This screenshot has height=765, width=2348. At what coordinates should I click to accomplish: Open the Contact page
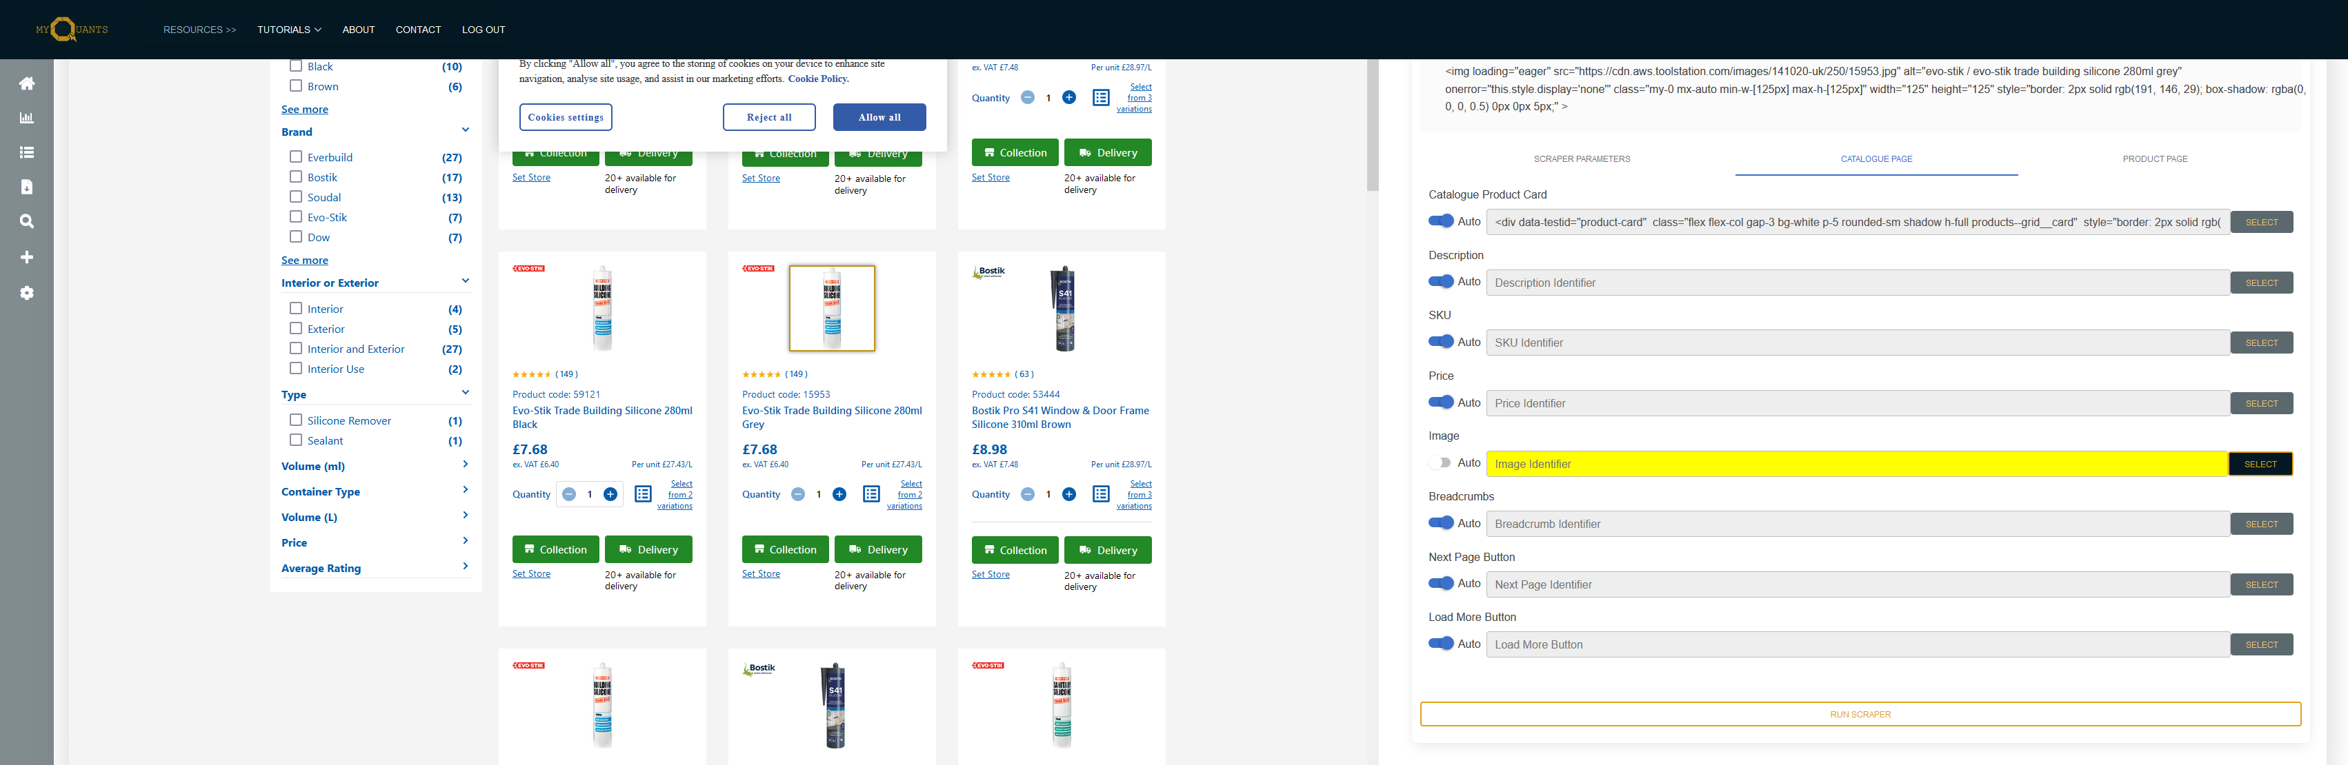click(x=419, y=30)
